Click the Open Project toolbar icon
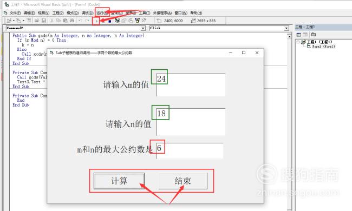Viewport: 352px width, 211px height. pos(37,21)
